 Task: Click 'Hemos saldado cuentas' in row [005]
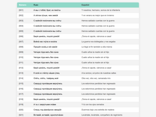(x=91, y=31)
